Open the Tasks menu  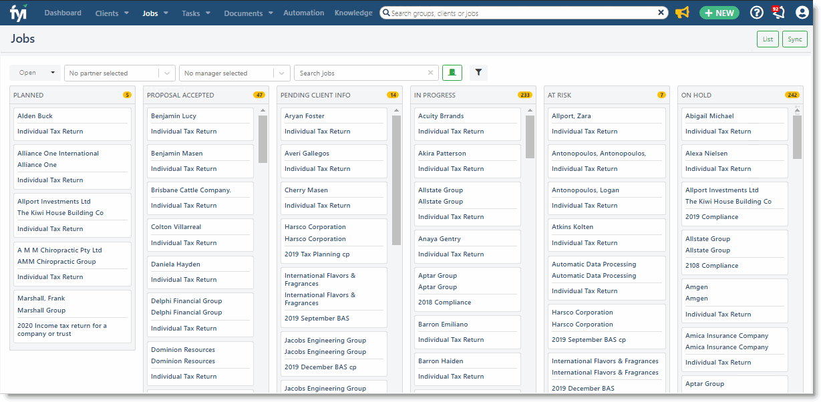[196, 13]
